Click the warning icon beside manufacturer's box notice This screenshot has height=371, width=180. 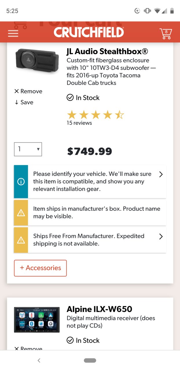(21, 213)
